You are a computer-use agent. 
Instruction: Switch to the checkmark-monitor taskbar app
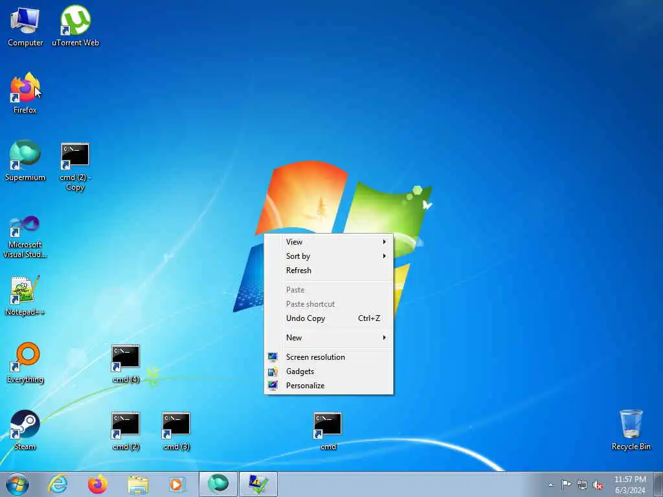258,484
